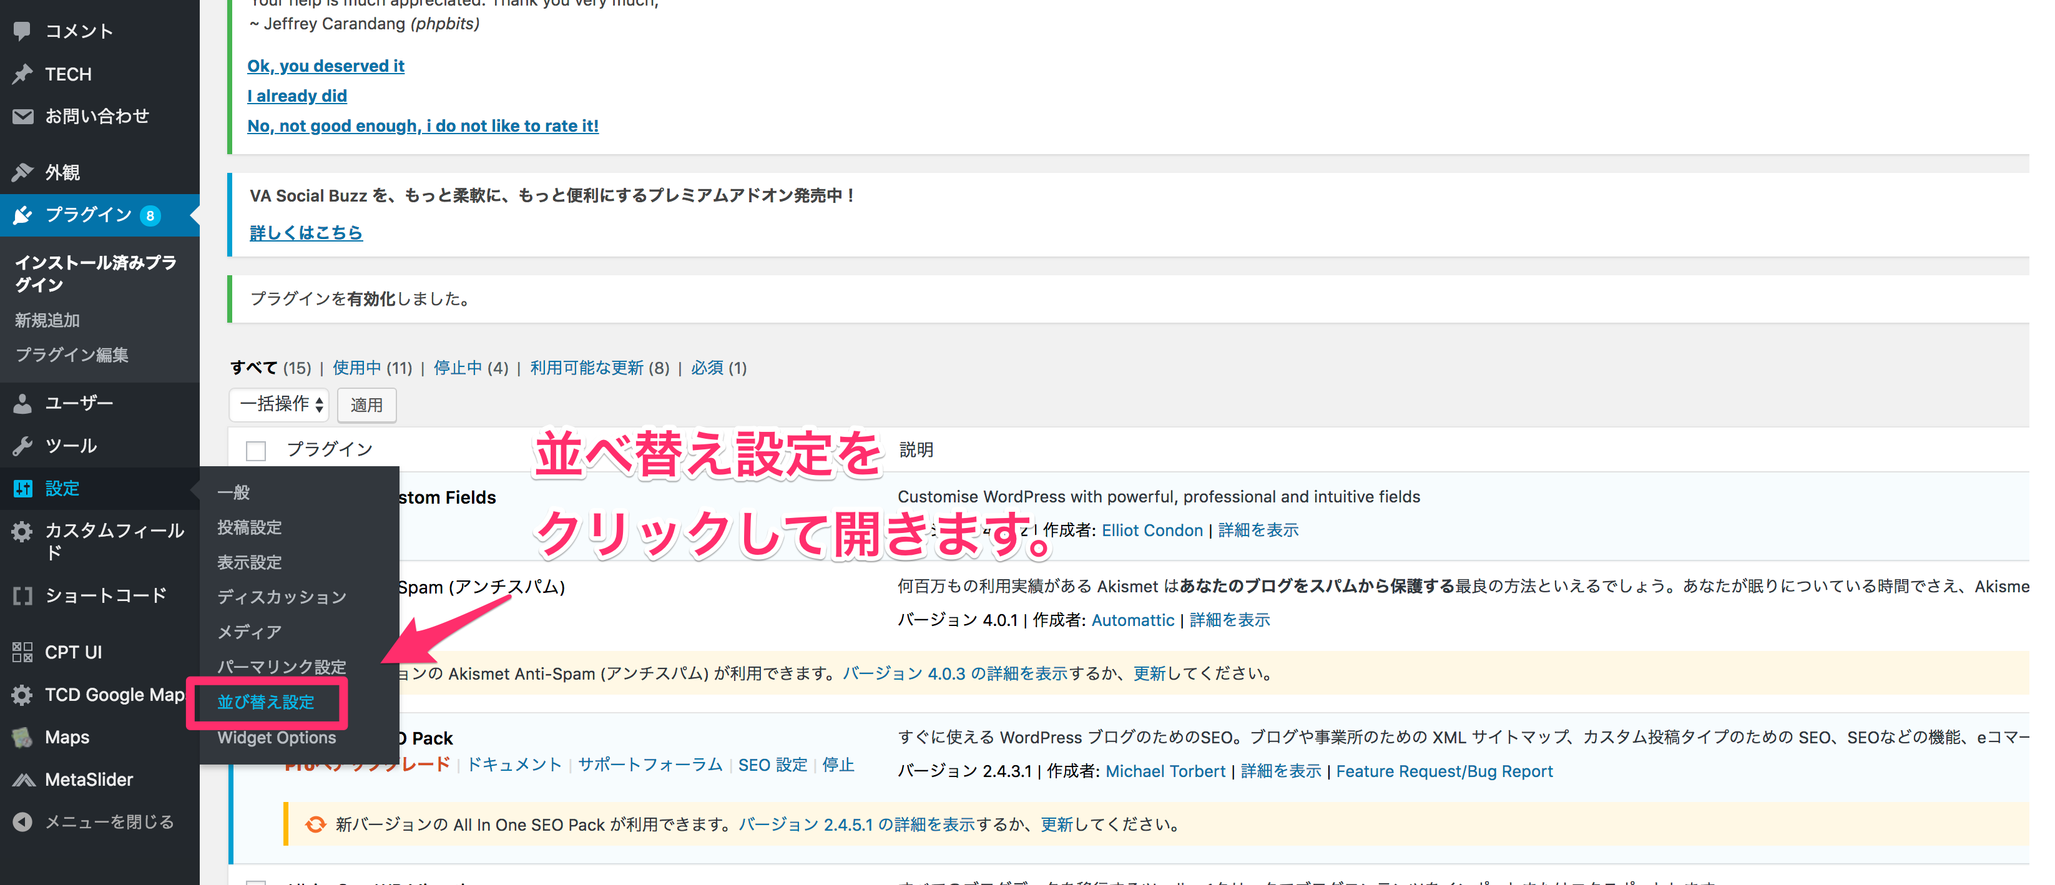Click the ショートコード brackets icon
Viewport: 2055px width, 885px height.
[22, 595]
